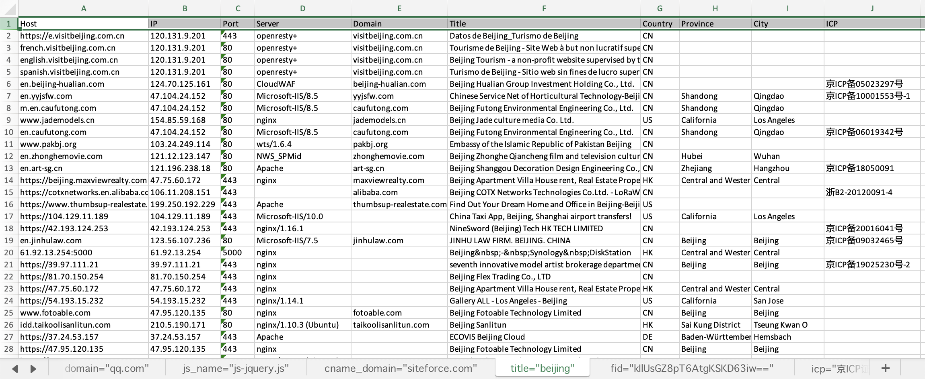
Task: Select the Hangzhou city cell
Action: [x=788, y=168]
